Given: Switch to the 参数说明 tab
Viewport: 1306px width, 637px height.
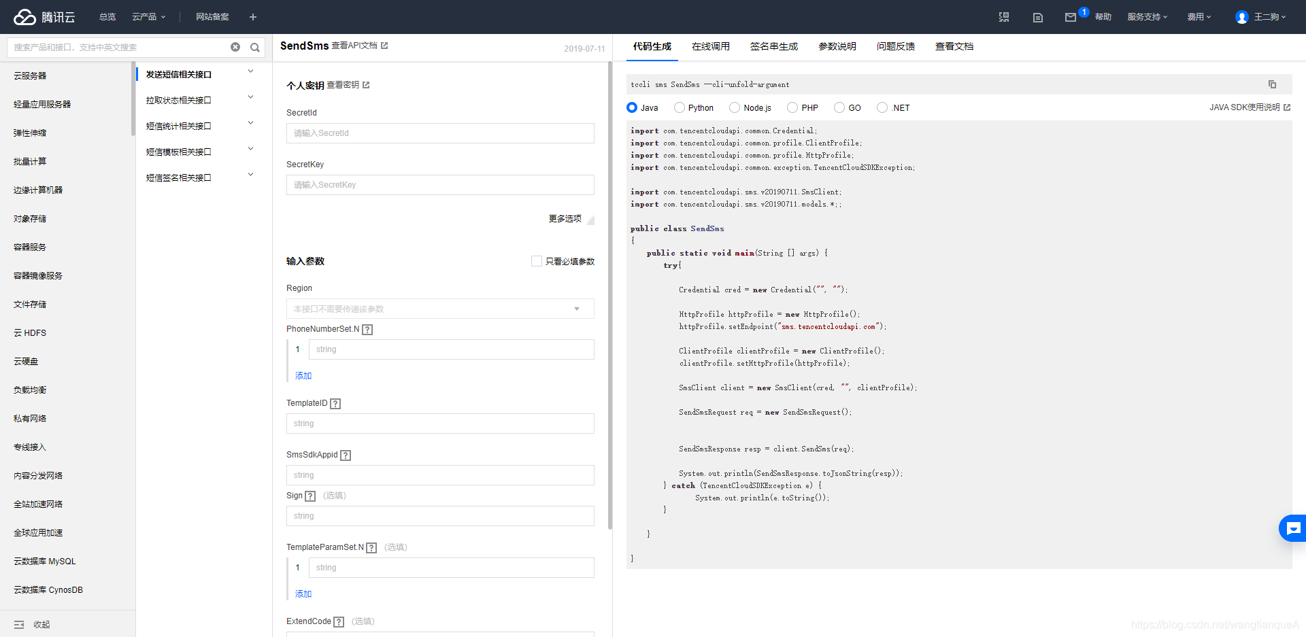Looking at the screenshot, I should pos(837,46).
